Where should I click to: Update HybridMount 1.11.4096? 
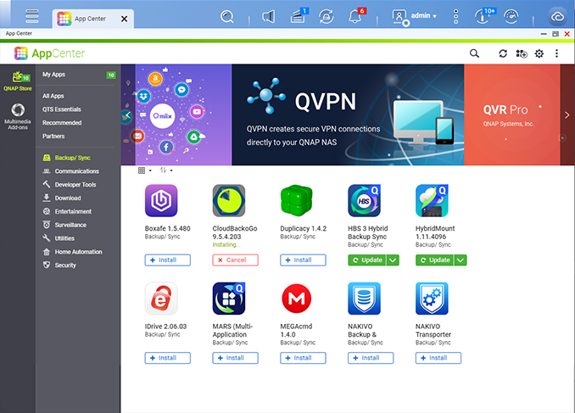[434, 260]
